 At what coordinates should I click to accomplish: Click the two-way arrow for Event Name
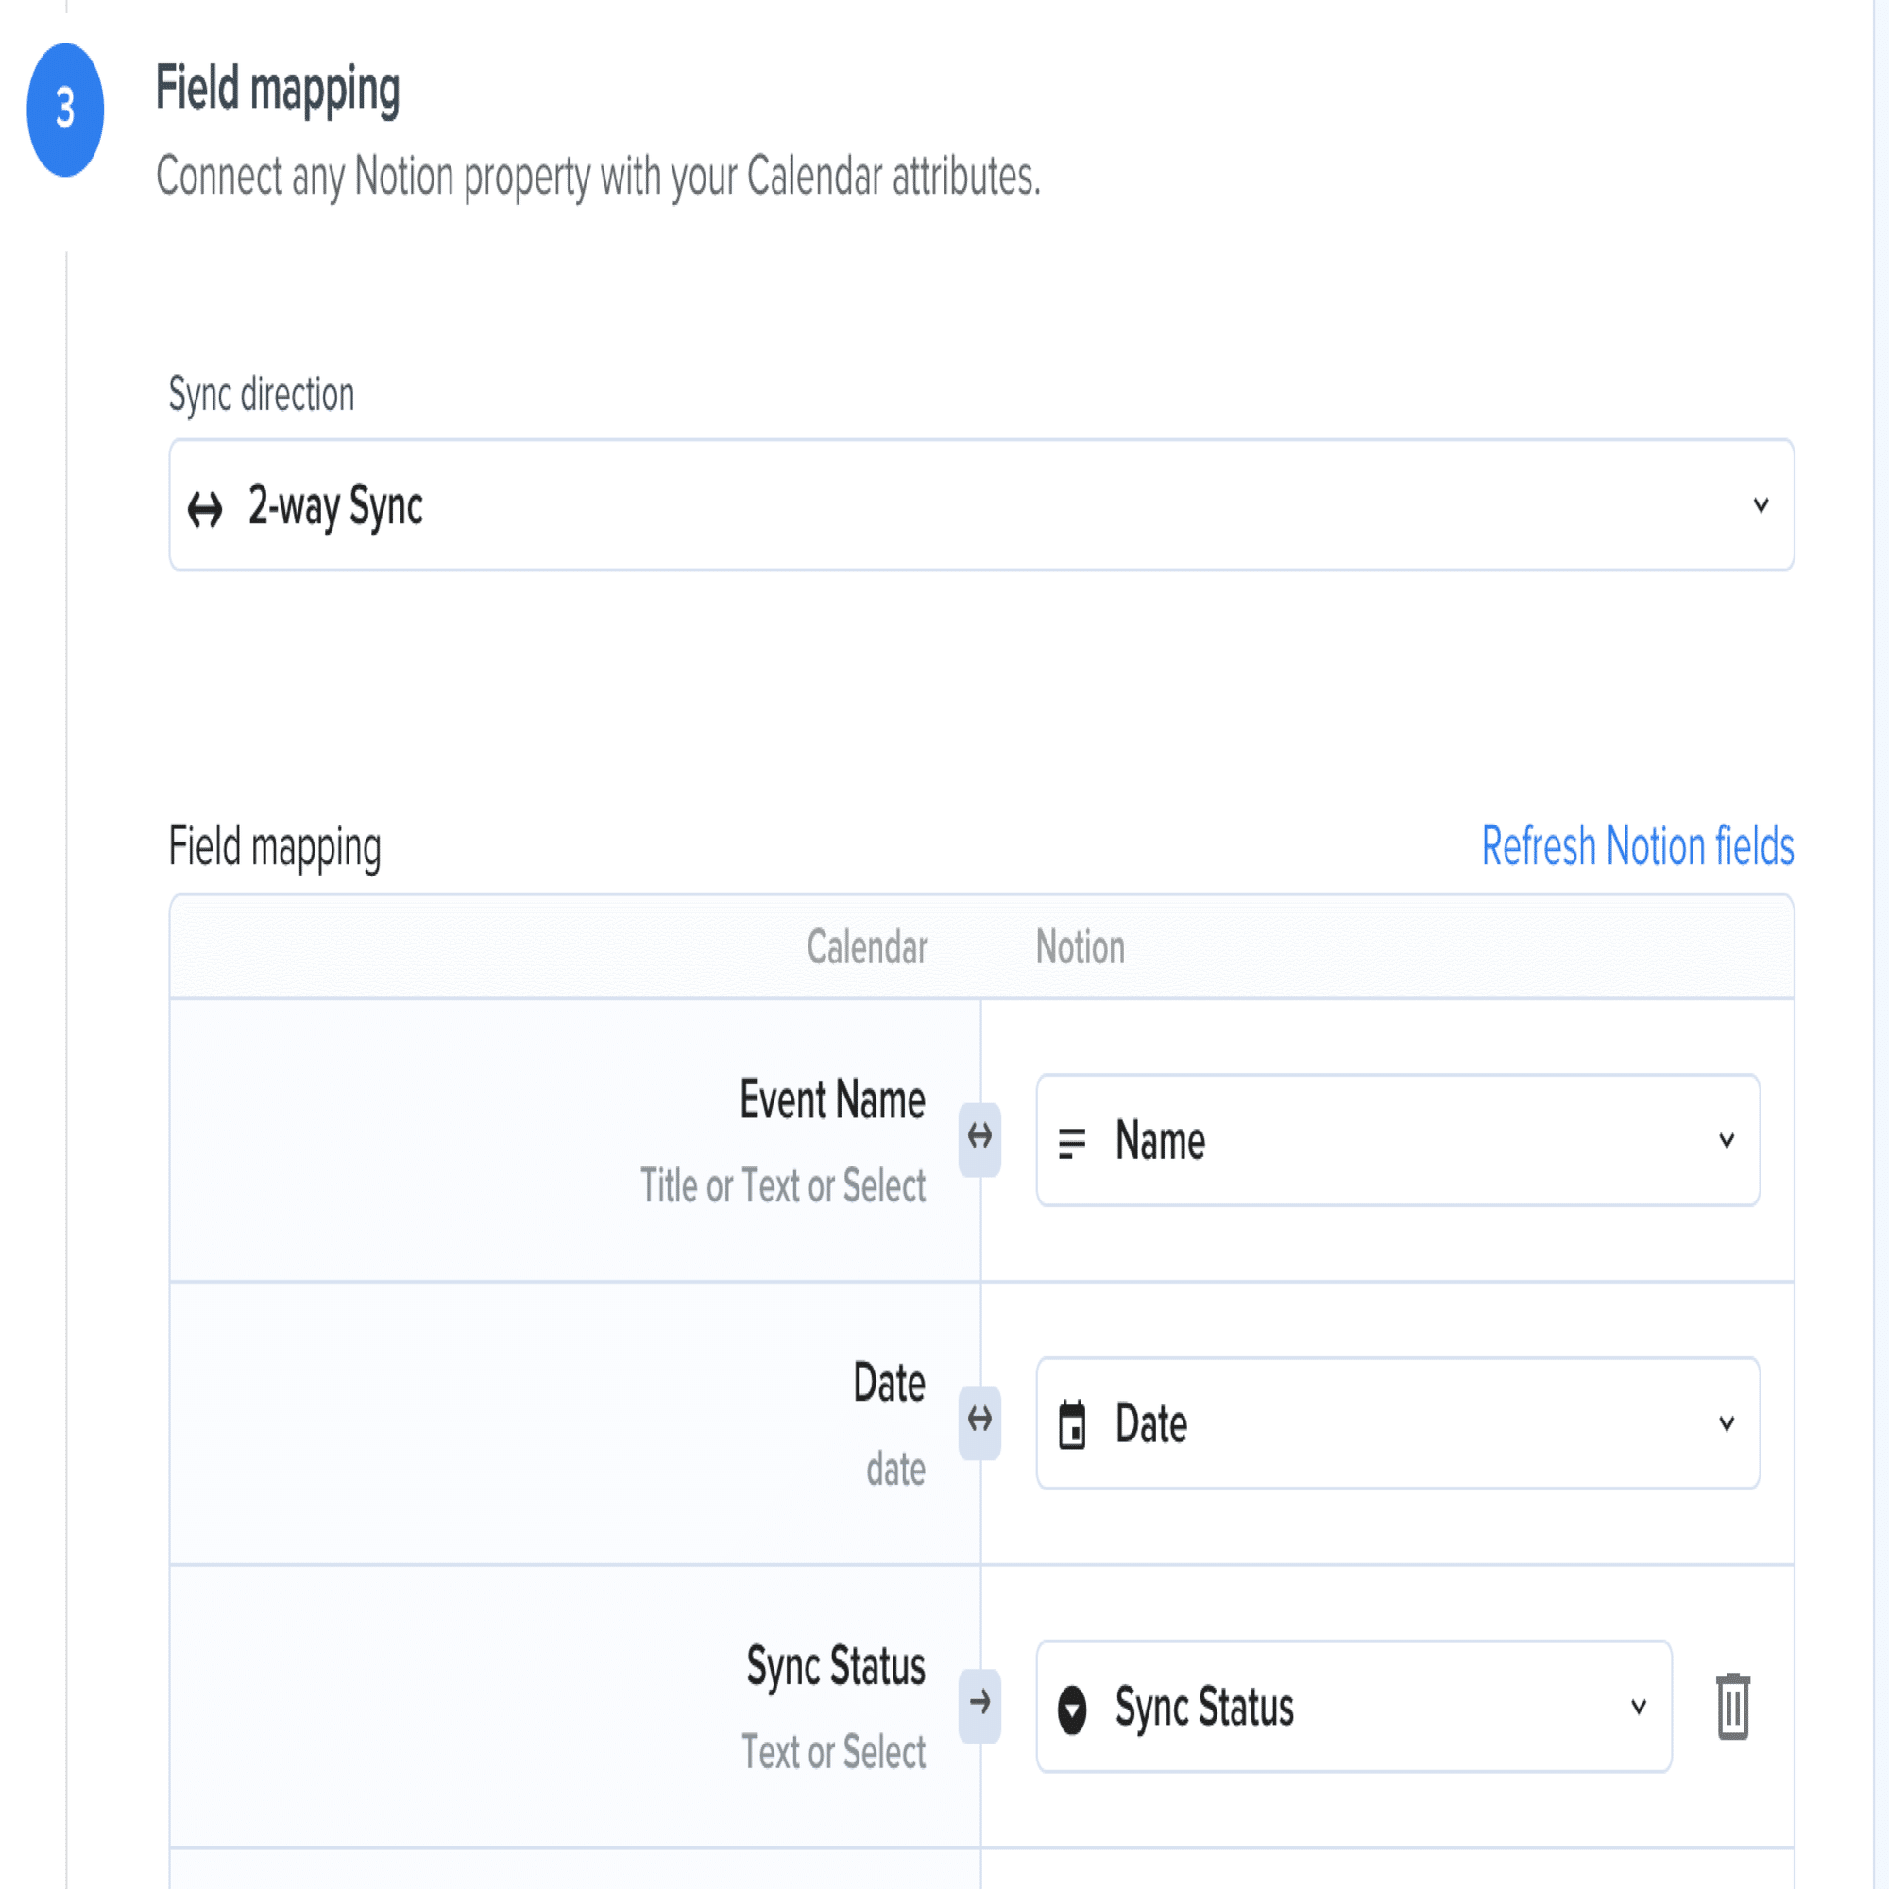979,1138
